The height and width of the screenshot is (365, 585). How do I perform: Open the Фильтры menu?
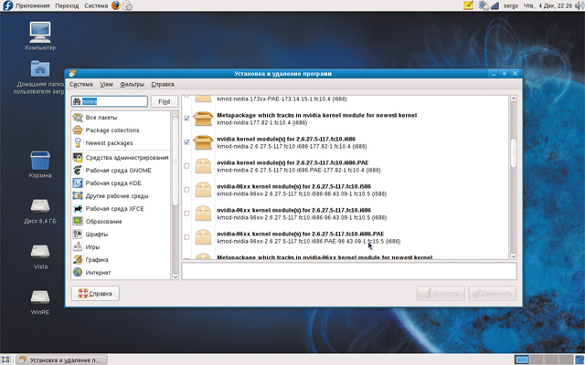coord(132,84)
